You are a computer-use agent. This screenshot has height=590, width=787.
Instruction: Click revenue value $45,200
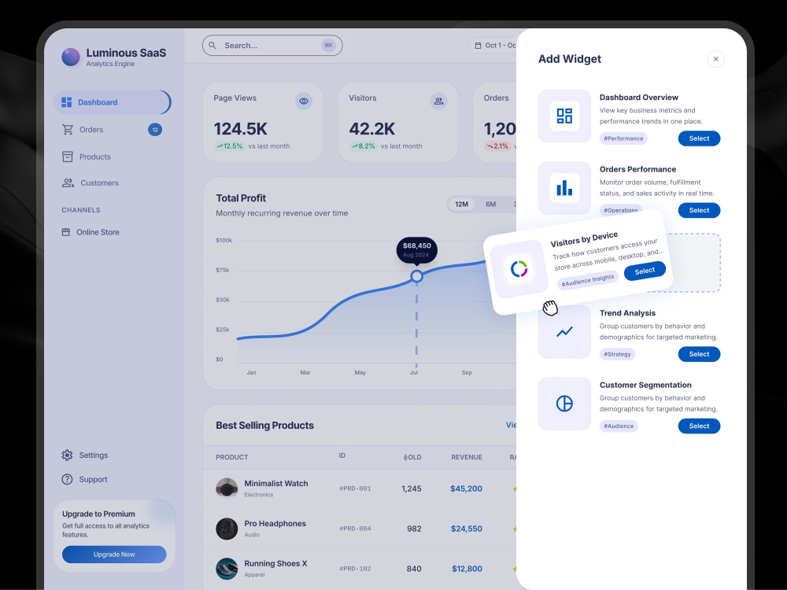466,489
